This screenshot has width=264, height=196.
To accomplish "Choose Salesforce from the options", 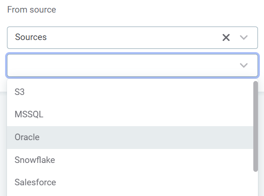I will pyautogui.click(x=130, y=182).
